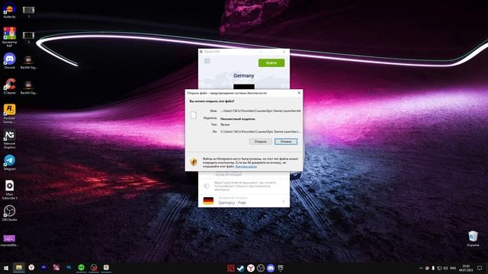Select the RAR archiver desktop shortcut
Viewport: 488px width, 274px height.
tap(9, 37)
